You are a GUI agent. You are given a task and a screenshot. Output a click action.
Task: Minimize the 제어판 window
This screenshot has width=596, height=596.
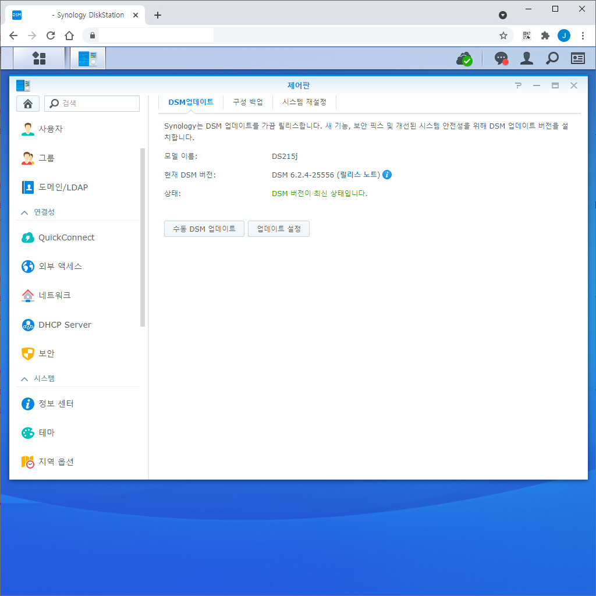click(536, 86)
